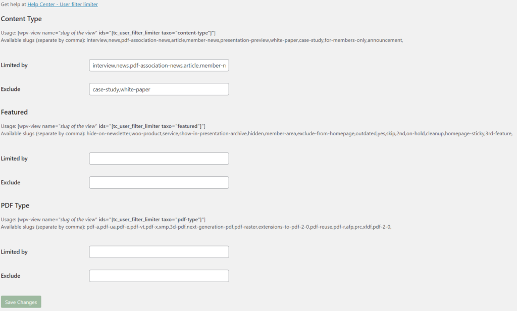The width and height of the screenshot is (517, 311).
Task: Click the Limited by field under Content Type
Action: tap(159, 65)
